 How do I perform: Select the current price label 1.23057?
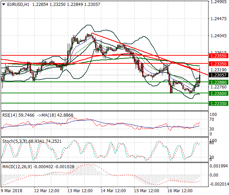[219, 75]
